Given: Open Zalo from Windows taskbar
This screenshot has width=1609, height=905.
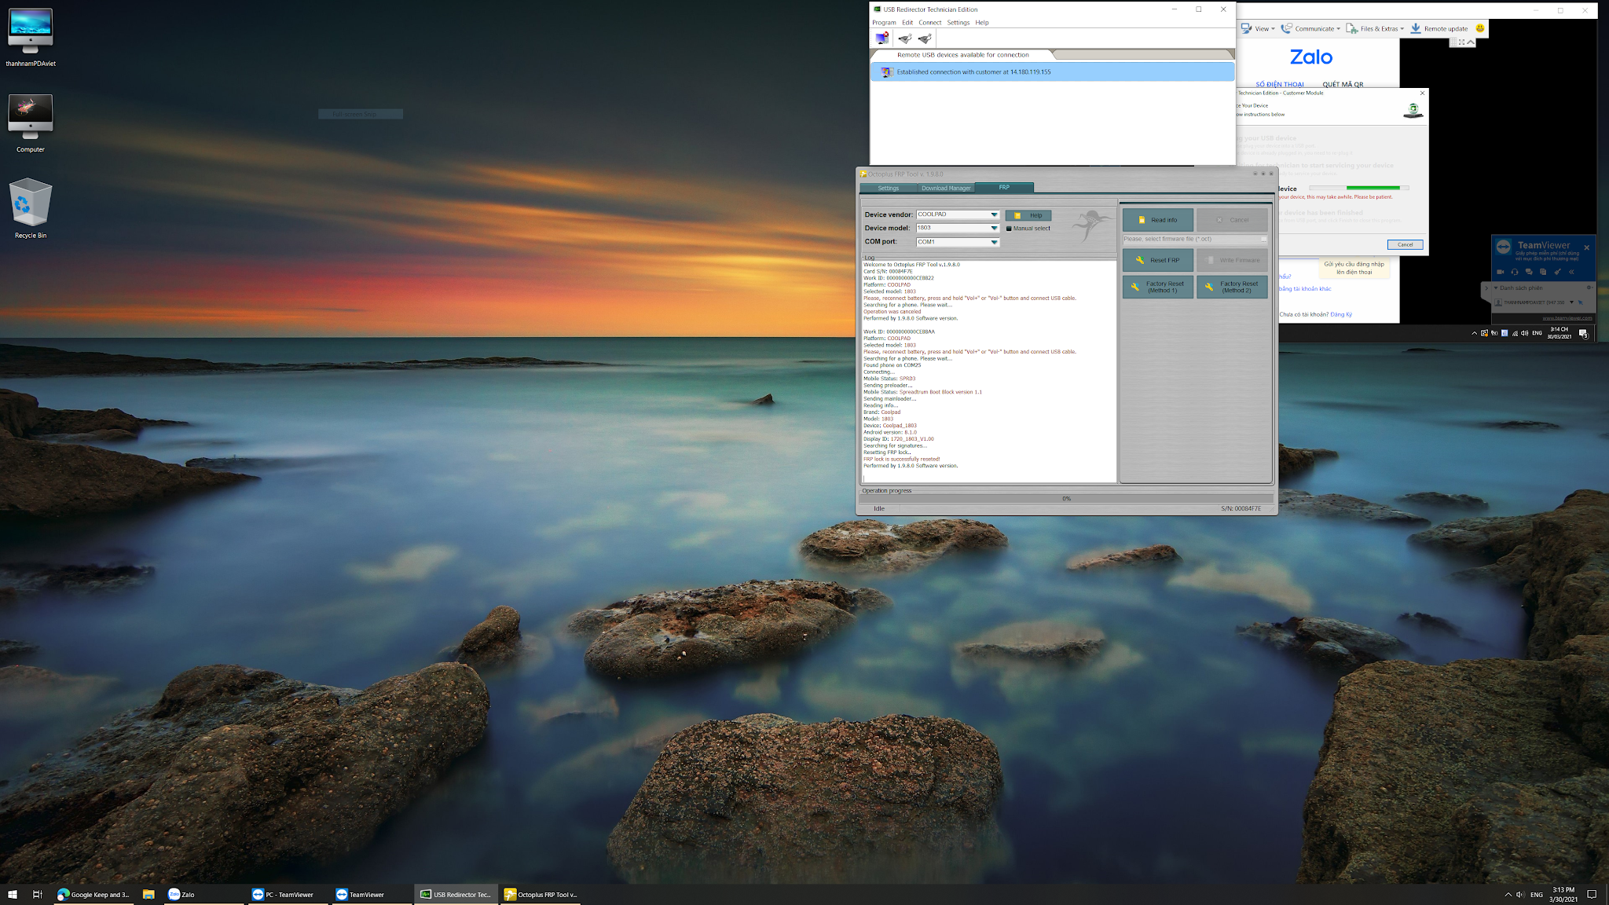Looking at the screenshot, I should (x=182, y=894).
